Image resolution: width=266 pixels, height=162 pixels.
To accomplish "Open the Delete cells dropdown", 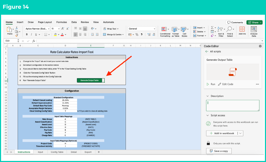I will pos(199,32).
